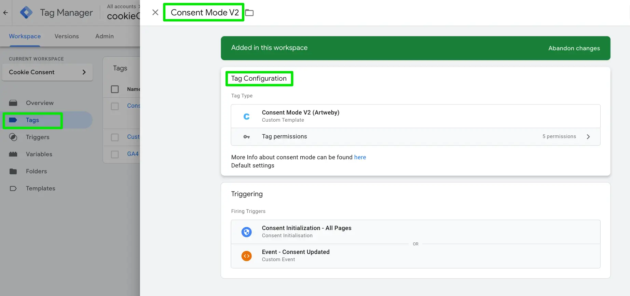Click the Tag Manager title text
The height and width of the screenshot is (296, 630).
pyautogui.click(x=66, y=13)
